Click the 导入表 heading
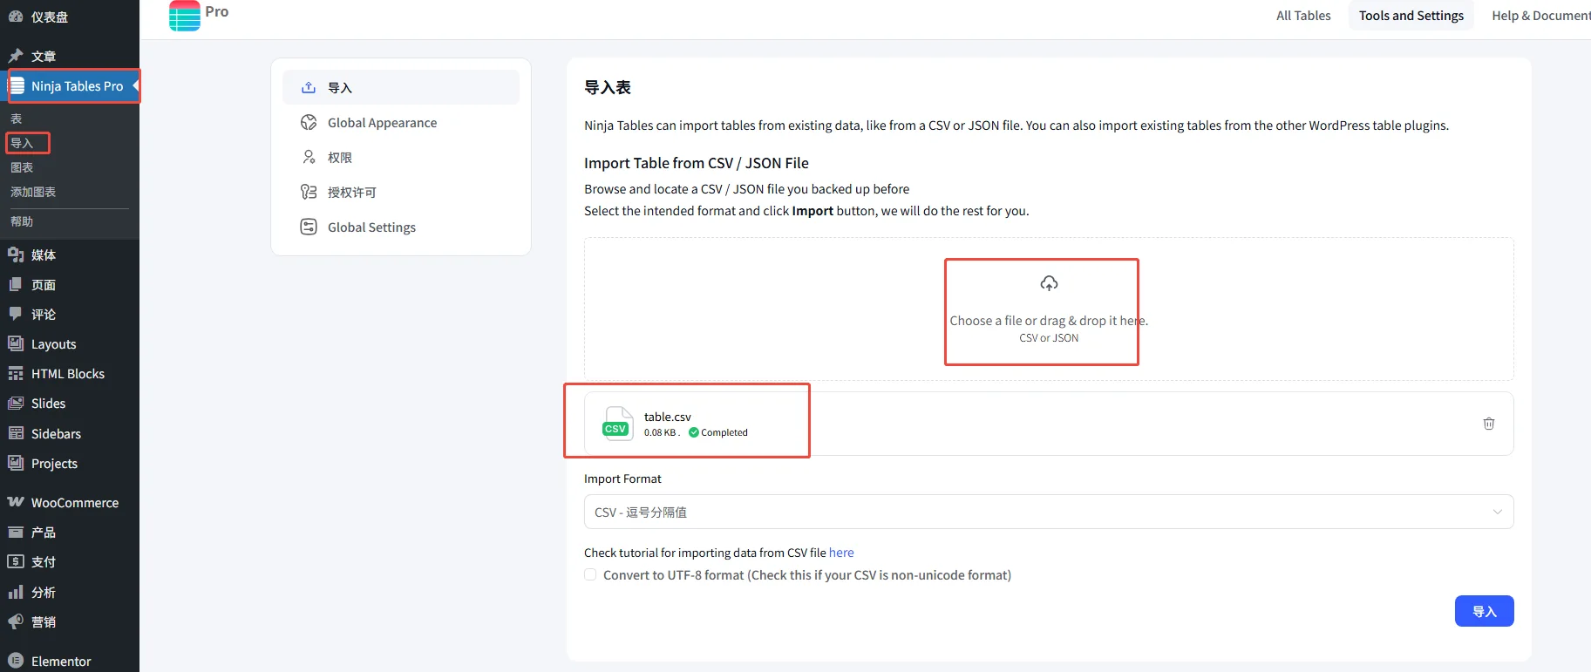 click(x=608, y=87)
